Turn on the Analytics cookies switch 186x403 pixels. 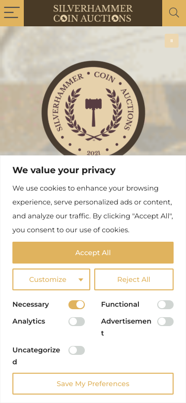pyautogui.click(x=76, y=322)
